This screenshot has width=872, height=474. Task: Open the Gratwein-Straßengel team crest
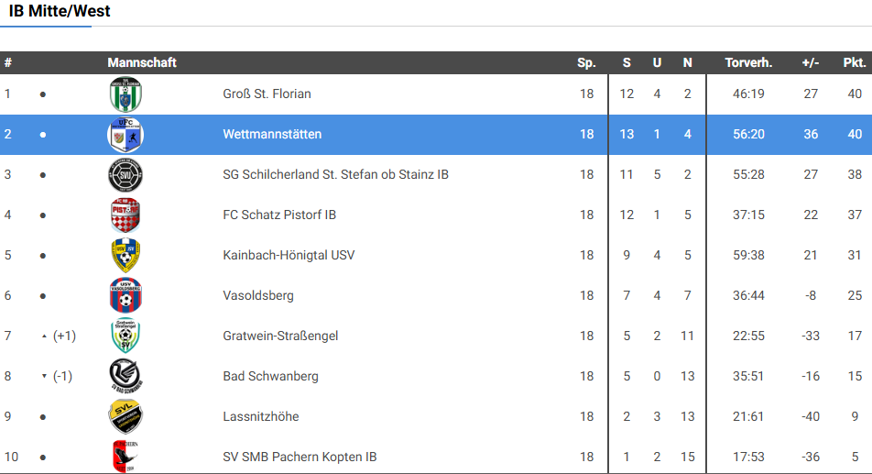(125, 336)
